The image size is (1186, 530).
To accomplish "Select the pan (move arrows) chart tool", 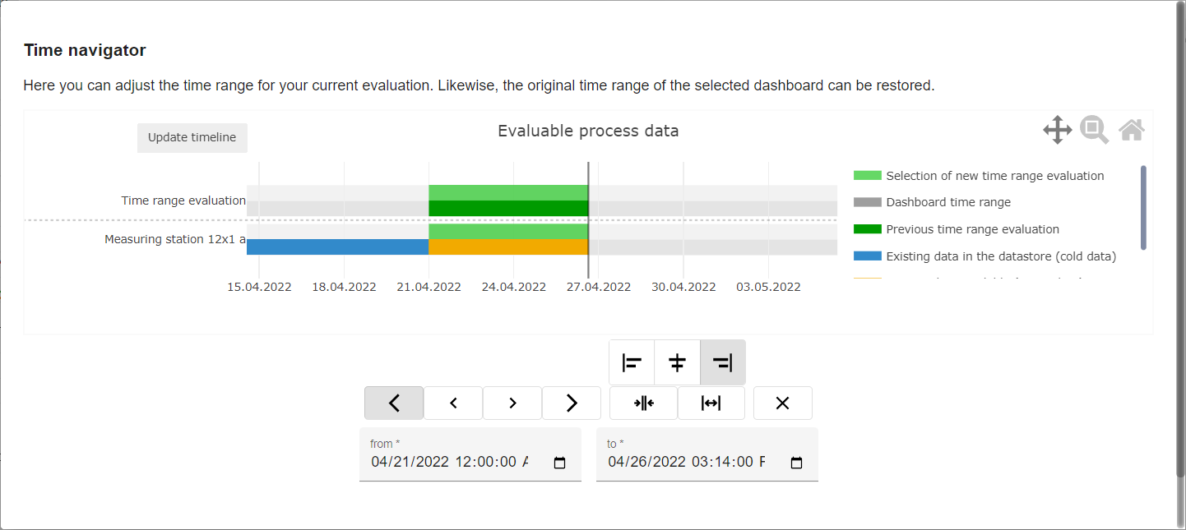I will click(1057, 130).
